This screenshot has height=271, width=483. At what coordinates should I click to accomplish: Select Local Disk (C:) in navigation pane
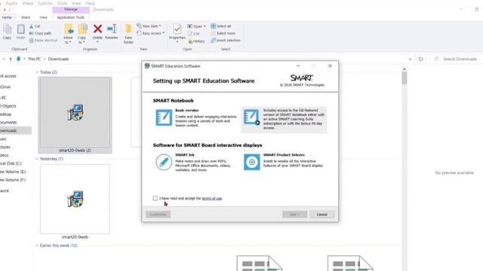click(x=11, y=163)
